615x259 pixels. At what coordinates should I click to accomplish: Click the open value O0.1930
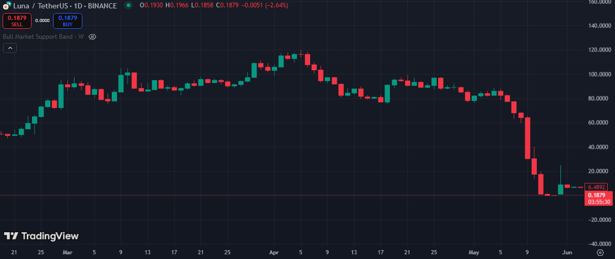(x=151, y=5)
